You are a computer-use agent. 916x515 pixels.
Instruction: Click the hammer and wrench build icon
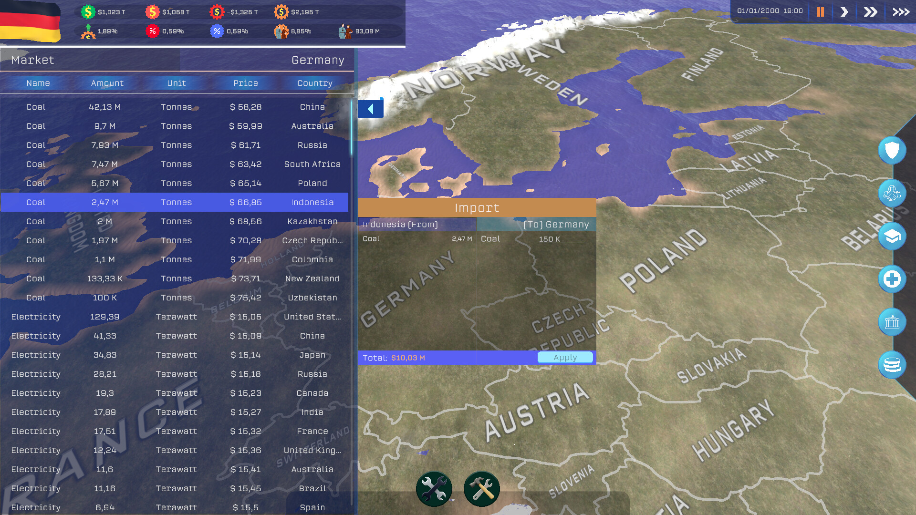481,489
